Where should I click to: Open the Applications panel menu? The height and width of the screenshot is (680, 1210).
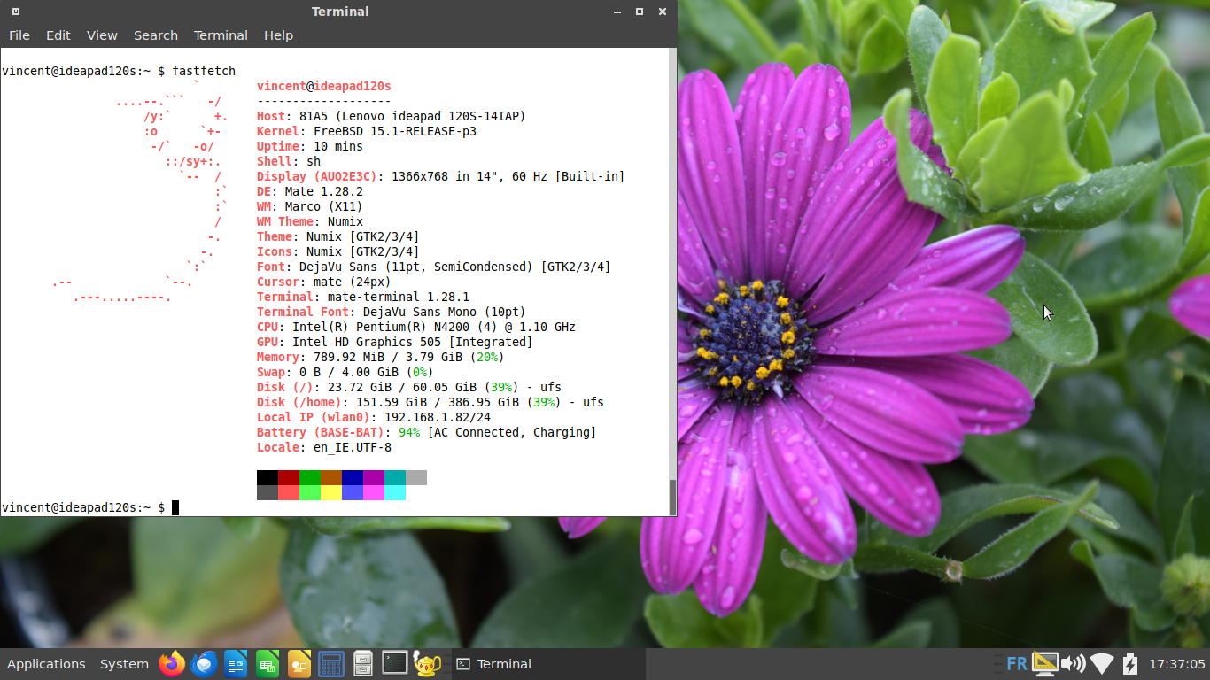click(46, 664)
